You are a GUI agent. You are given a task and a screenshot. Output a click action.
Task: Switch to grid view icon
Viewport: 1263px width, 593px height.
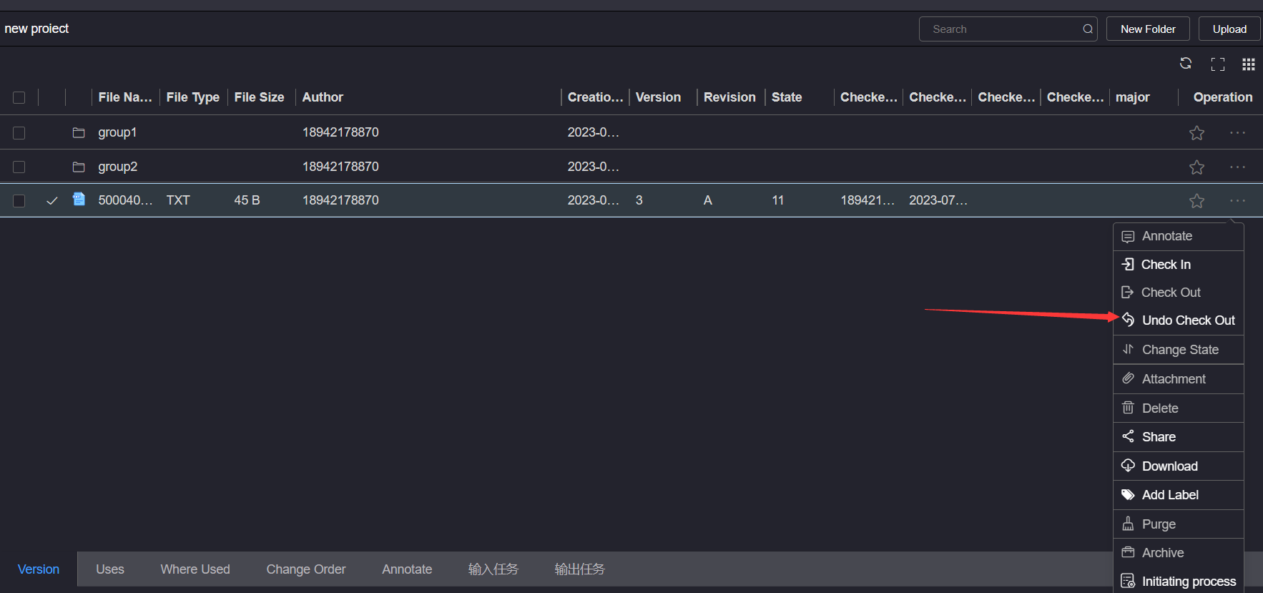coord(1249,64)
